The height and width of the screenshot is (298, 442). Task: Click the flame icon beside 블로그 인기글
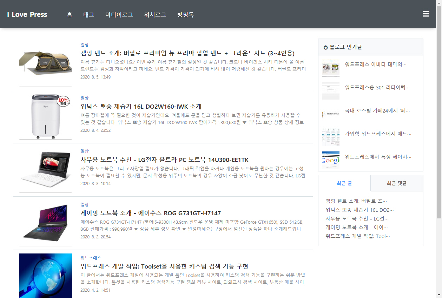[325, 47]
